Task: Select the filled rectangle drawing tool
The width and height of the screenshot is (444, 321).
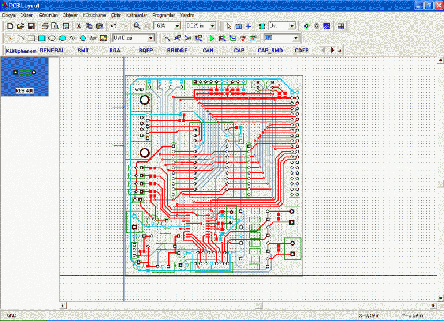Action: 42,38
